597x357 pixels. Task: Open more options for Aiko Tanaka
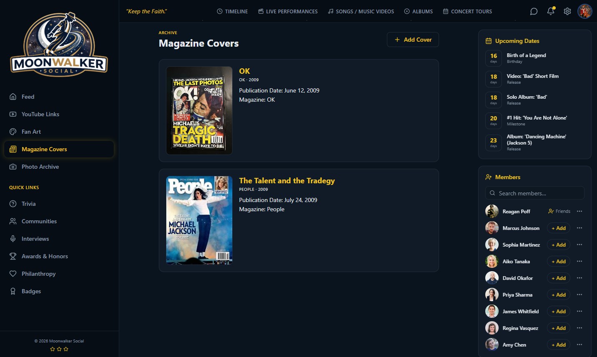pyautogui.click(x=579, y=261)
